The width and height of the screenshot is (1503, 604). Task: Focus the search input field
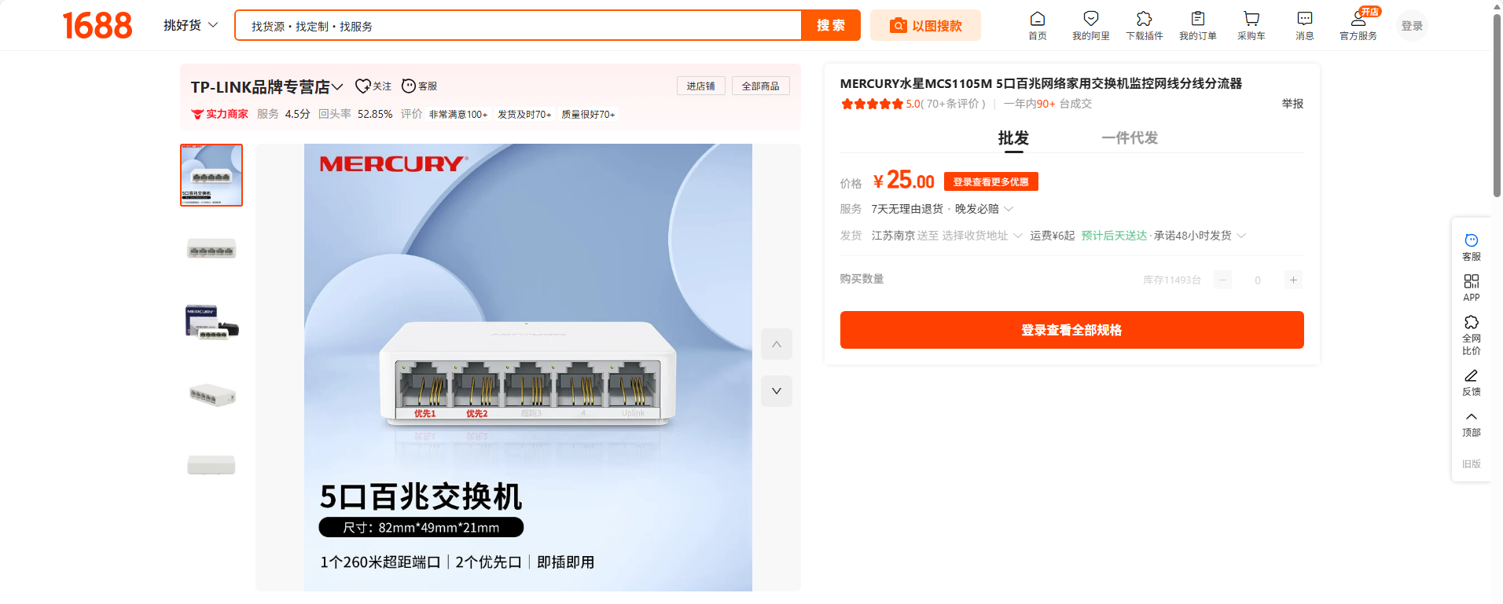click(517, 26)
